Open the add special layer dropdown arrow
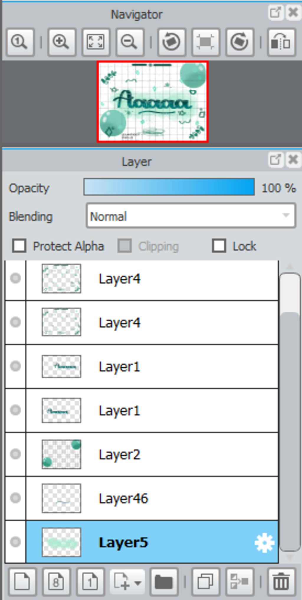302x600 pixels. [137, 583]
